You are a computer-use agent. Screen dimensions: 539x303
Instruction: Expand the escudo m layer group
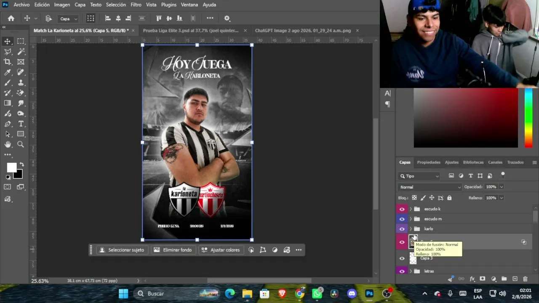coord(411,219)
